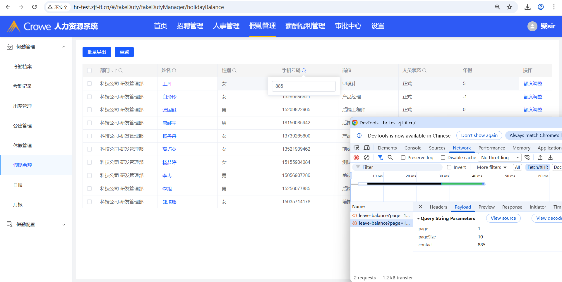Open employee link 张国俊
562x282 pixels.
click(x=169, y=110)
